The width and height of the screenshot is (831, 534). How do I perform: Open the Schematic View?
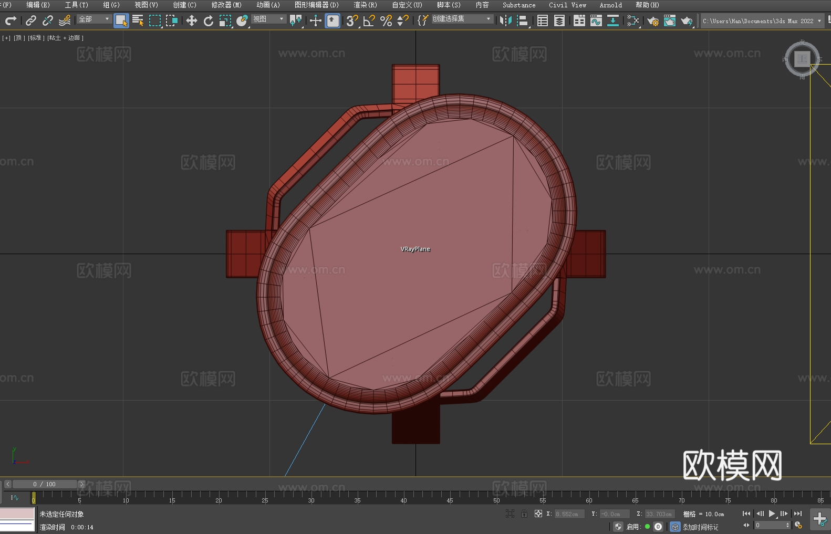click(613, 20)
